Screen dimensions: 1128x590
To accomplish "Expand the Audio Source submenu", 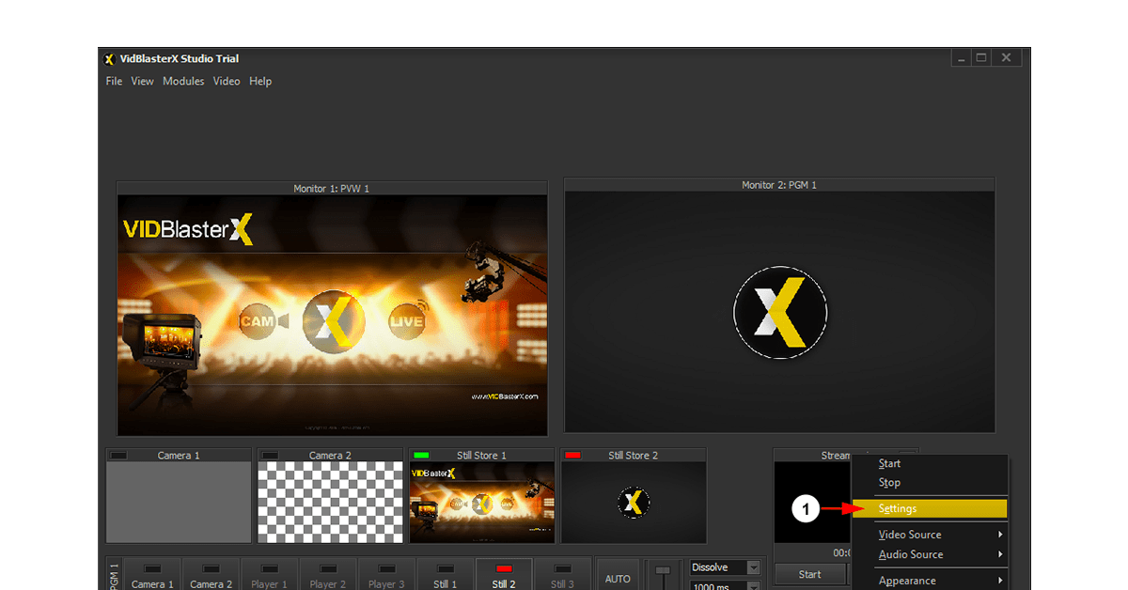I will 930,554.
